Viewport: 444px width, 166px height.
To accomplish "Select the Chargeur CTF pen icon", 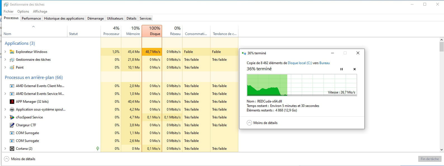I will coord(12,125).
